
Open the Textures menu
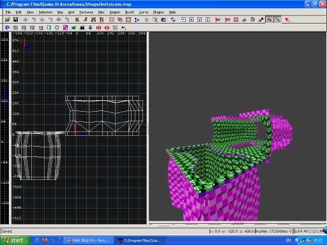click(86, 12)
